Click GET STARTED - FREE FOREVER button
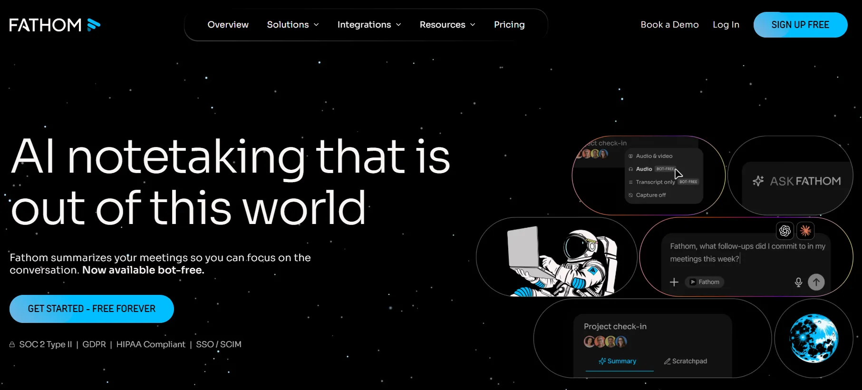Viewport: 862px width, 390px height. tap(92, 309)
